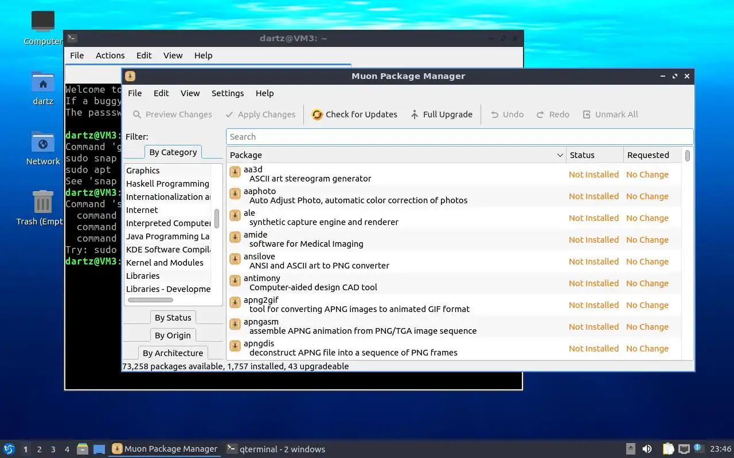Open the dartz home folder icon

click(43, 88)
